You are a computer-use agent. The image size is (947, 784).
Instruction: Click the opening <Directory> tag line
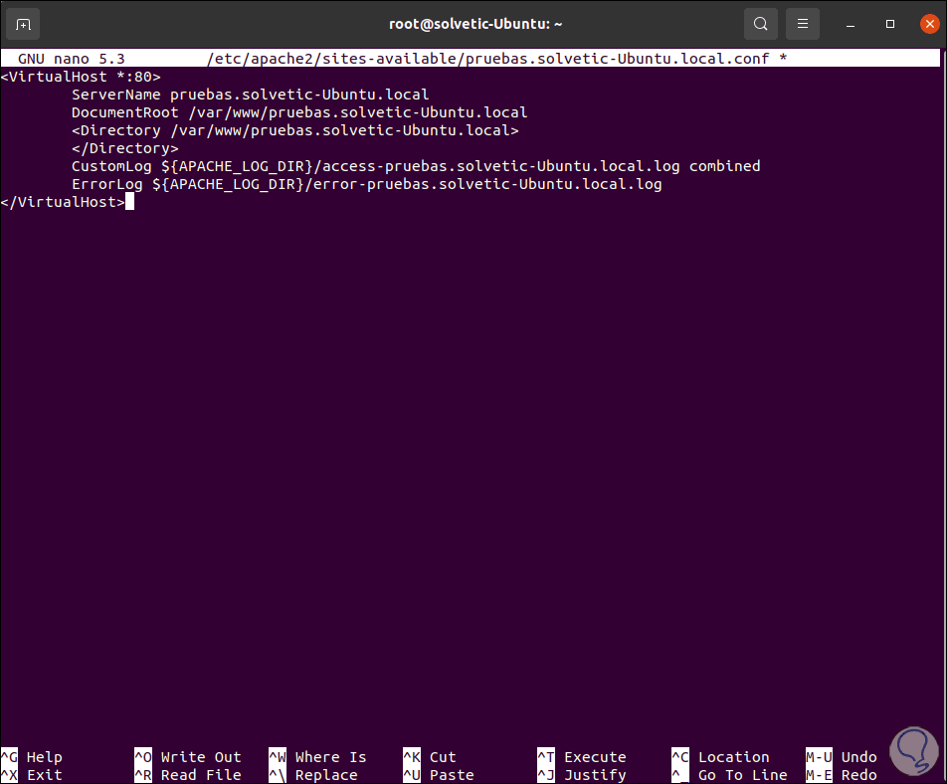(294, 130)
